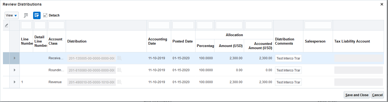Expand the Rounding distribution row
The height and width of the screenshot is (102, 388).
[15, 70]
